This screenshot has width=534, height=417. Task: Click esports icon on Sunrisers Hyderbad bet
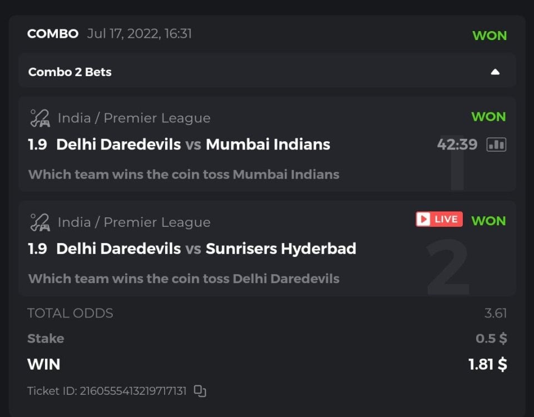(39, 222)
